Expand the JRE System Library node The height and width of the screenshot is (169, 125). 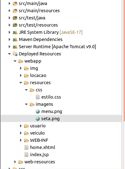[9, 32]
